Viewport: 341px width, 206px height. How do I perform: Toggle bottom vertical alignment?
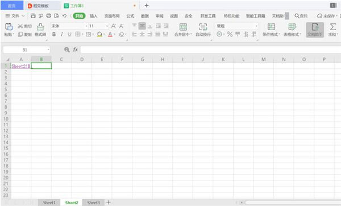150,26
